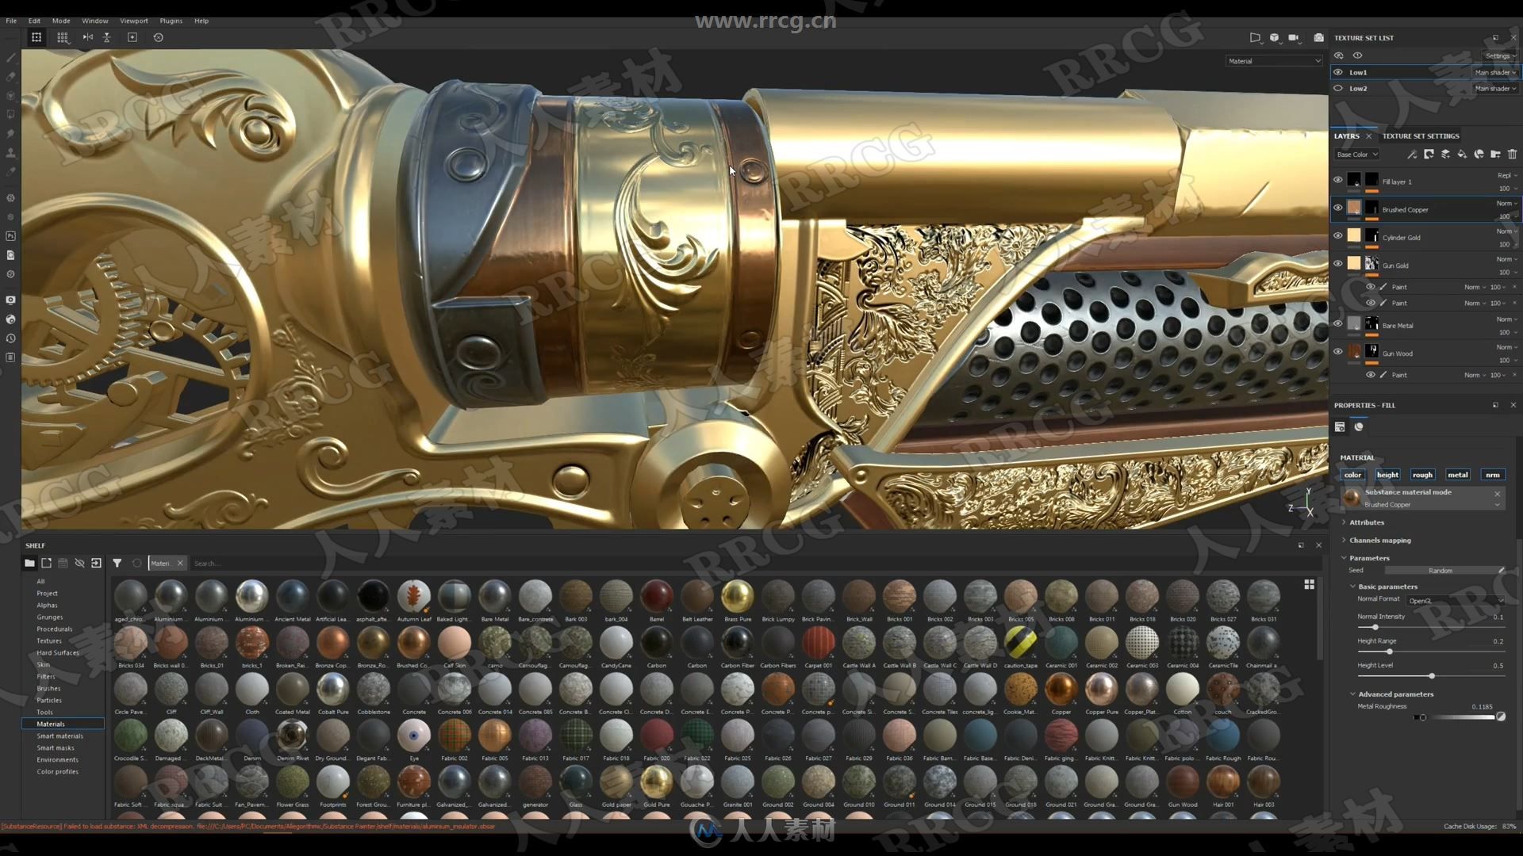Screen dimensions: 1523x856
Task: Adjust the Normal Intensity slider
Action: point(1431,628)
